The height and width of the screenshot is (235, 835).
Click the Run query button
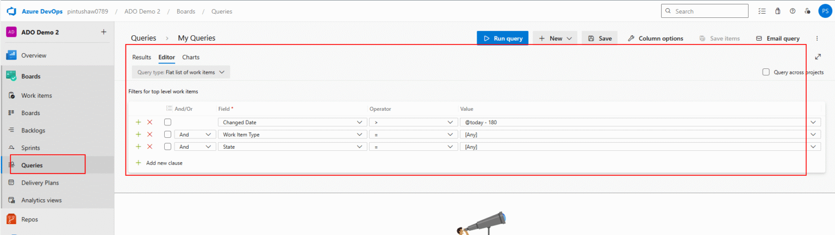tap(502, 39)
